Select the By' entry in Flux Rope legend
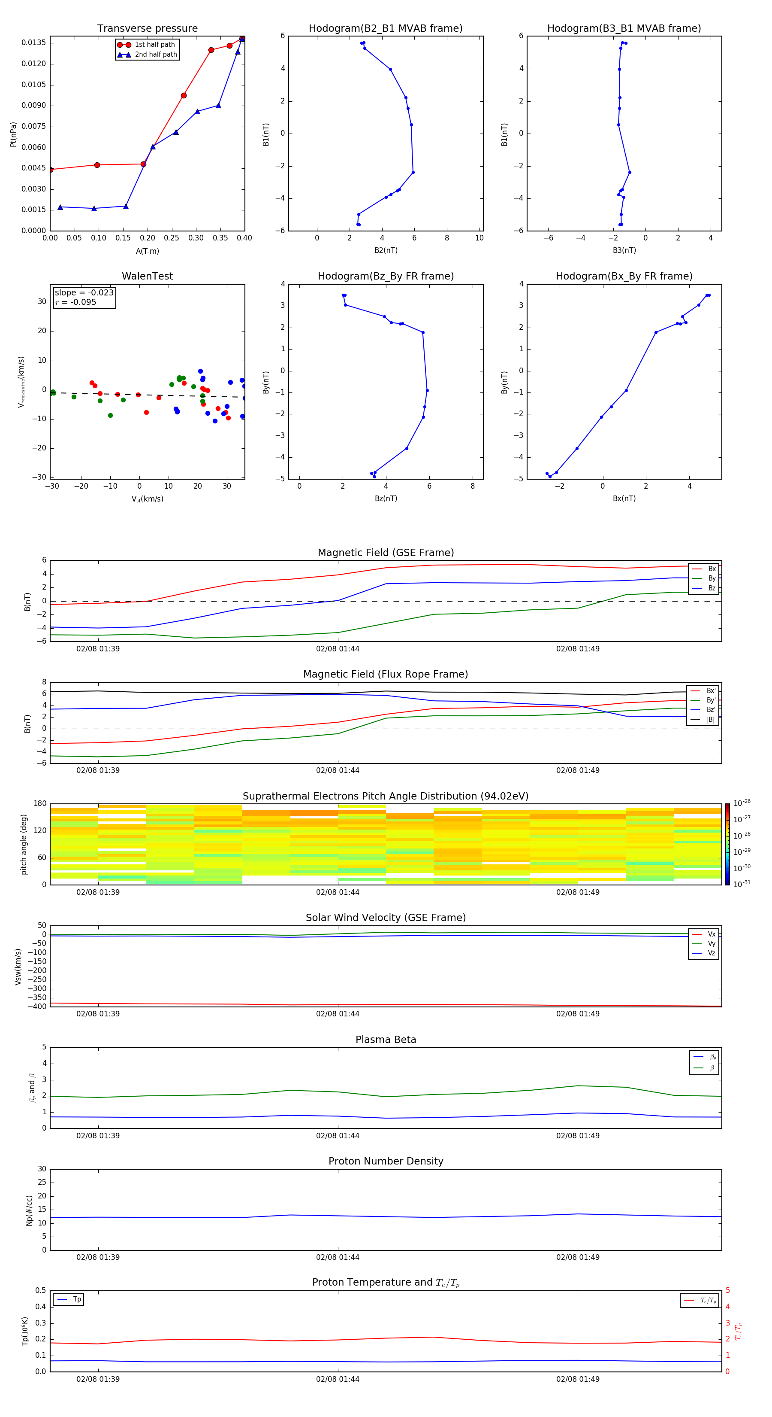Image resolution: width=772 pixels, height=1417 pixels. point(703,700)
